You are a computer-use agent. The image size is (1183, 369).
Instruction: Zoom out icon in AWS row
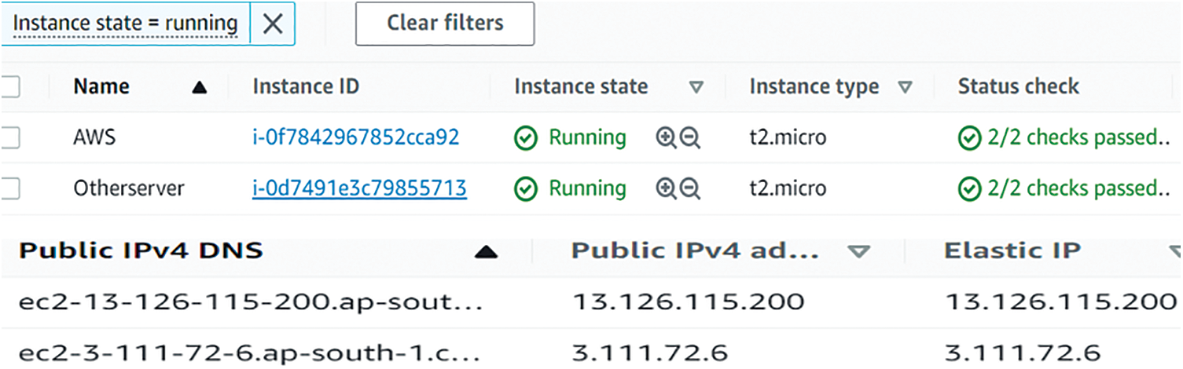coord(690,138)
